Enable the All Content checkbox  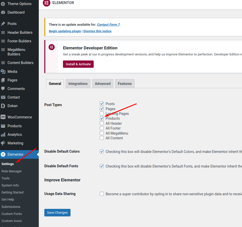pyautogui.click(x=102, y=138)
